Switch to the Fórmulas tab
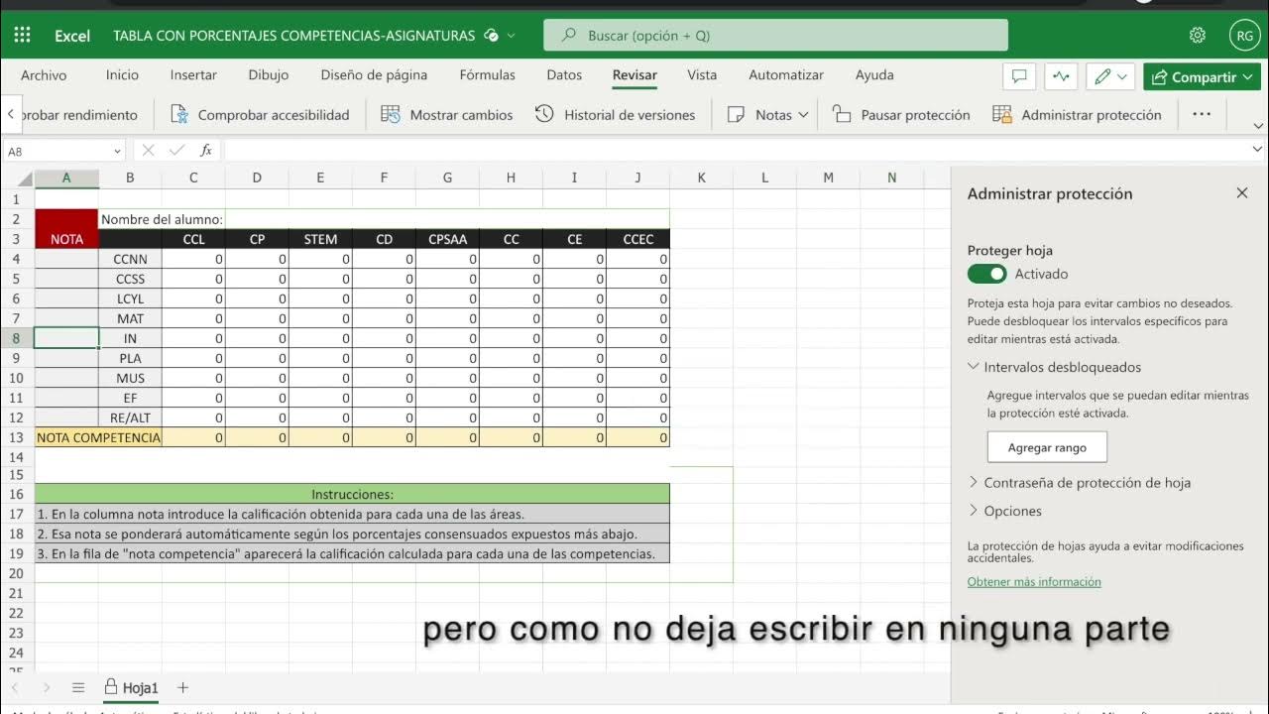The height and width of the screenshot is (714, 1269). coord(488,75)
